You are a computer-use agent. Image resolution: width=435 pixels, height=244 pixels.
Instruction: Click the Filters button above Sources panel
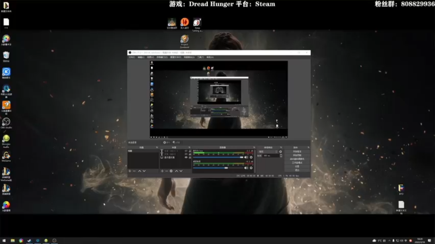[176, 143]
